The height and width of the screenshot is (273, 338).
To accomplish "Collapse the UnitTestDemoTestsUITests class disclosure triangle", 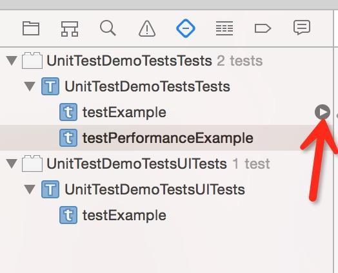I will [30, 189].
